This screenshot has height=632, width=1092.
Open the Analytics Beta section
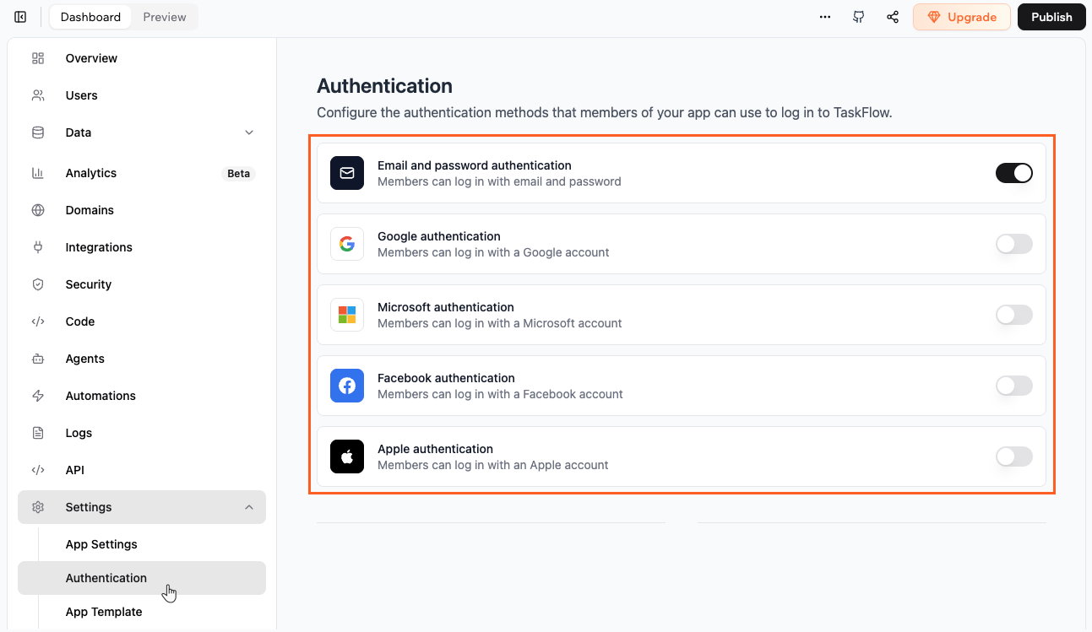click(x=90, y=173)
